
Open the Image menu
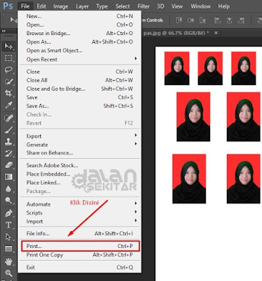(x=60, y=6)
